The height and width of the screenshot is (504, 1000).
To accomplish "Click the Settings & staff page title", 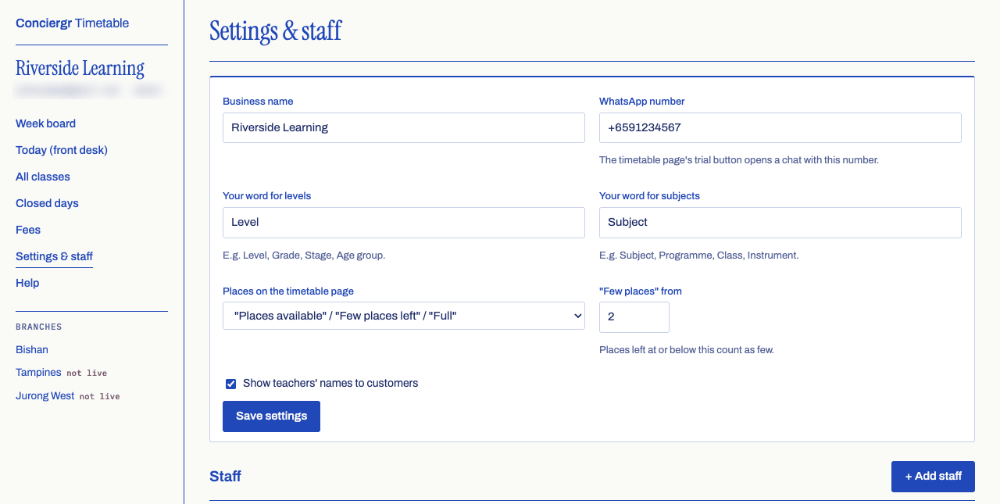I will click(x=276, y=31).
